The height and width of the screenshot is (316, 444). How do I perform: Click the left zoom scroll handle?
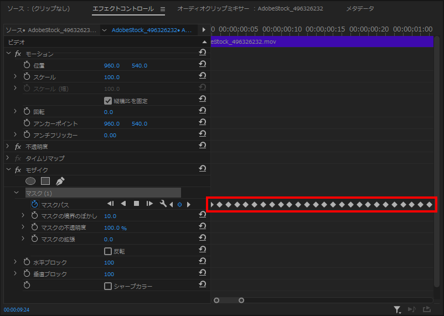216,300
